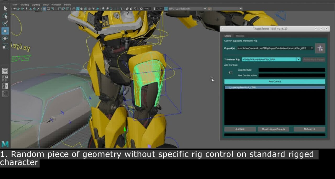Select the highlighted Move tool in toolbox
This screenshot has height=179, width=335.
point(5,31)
